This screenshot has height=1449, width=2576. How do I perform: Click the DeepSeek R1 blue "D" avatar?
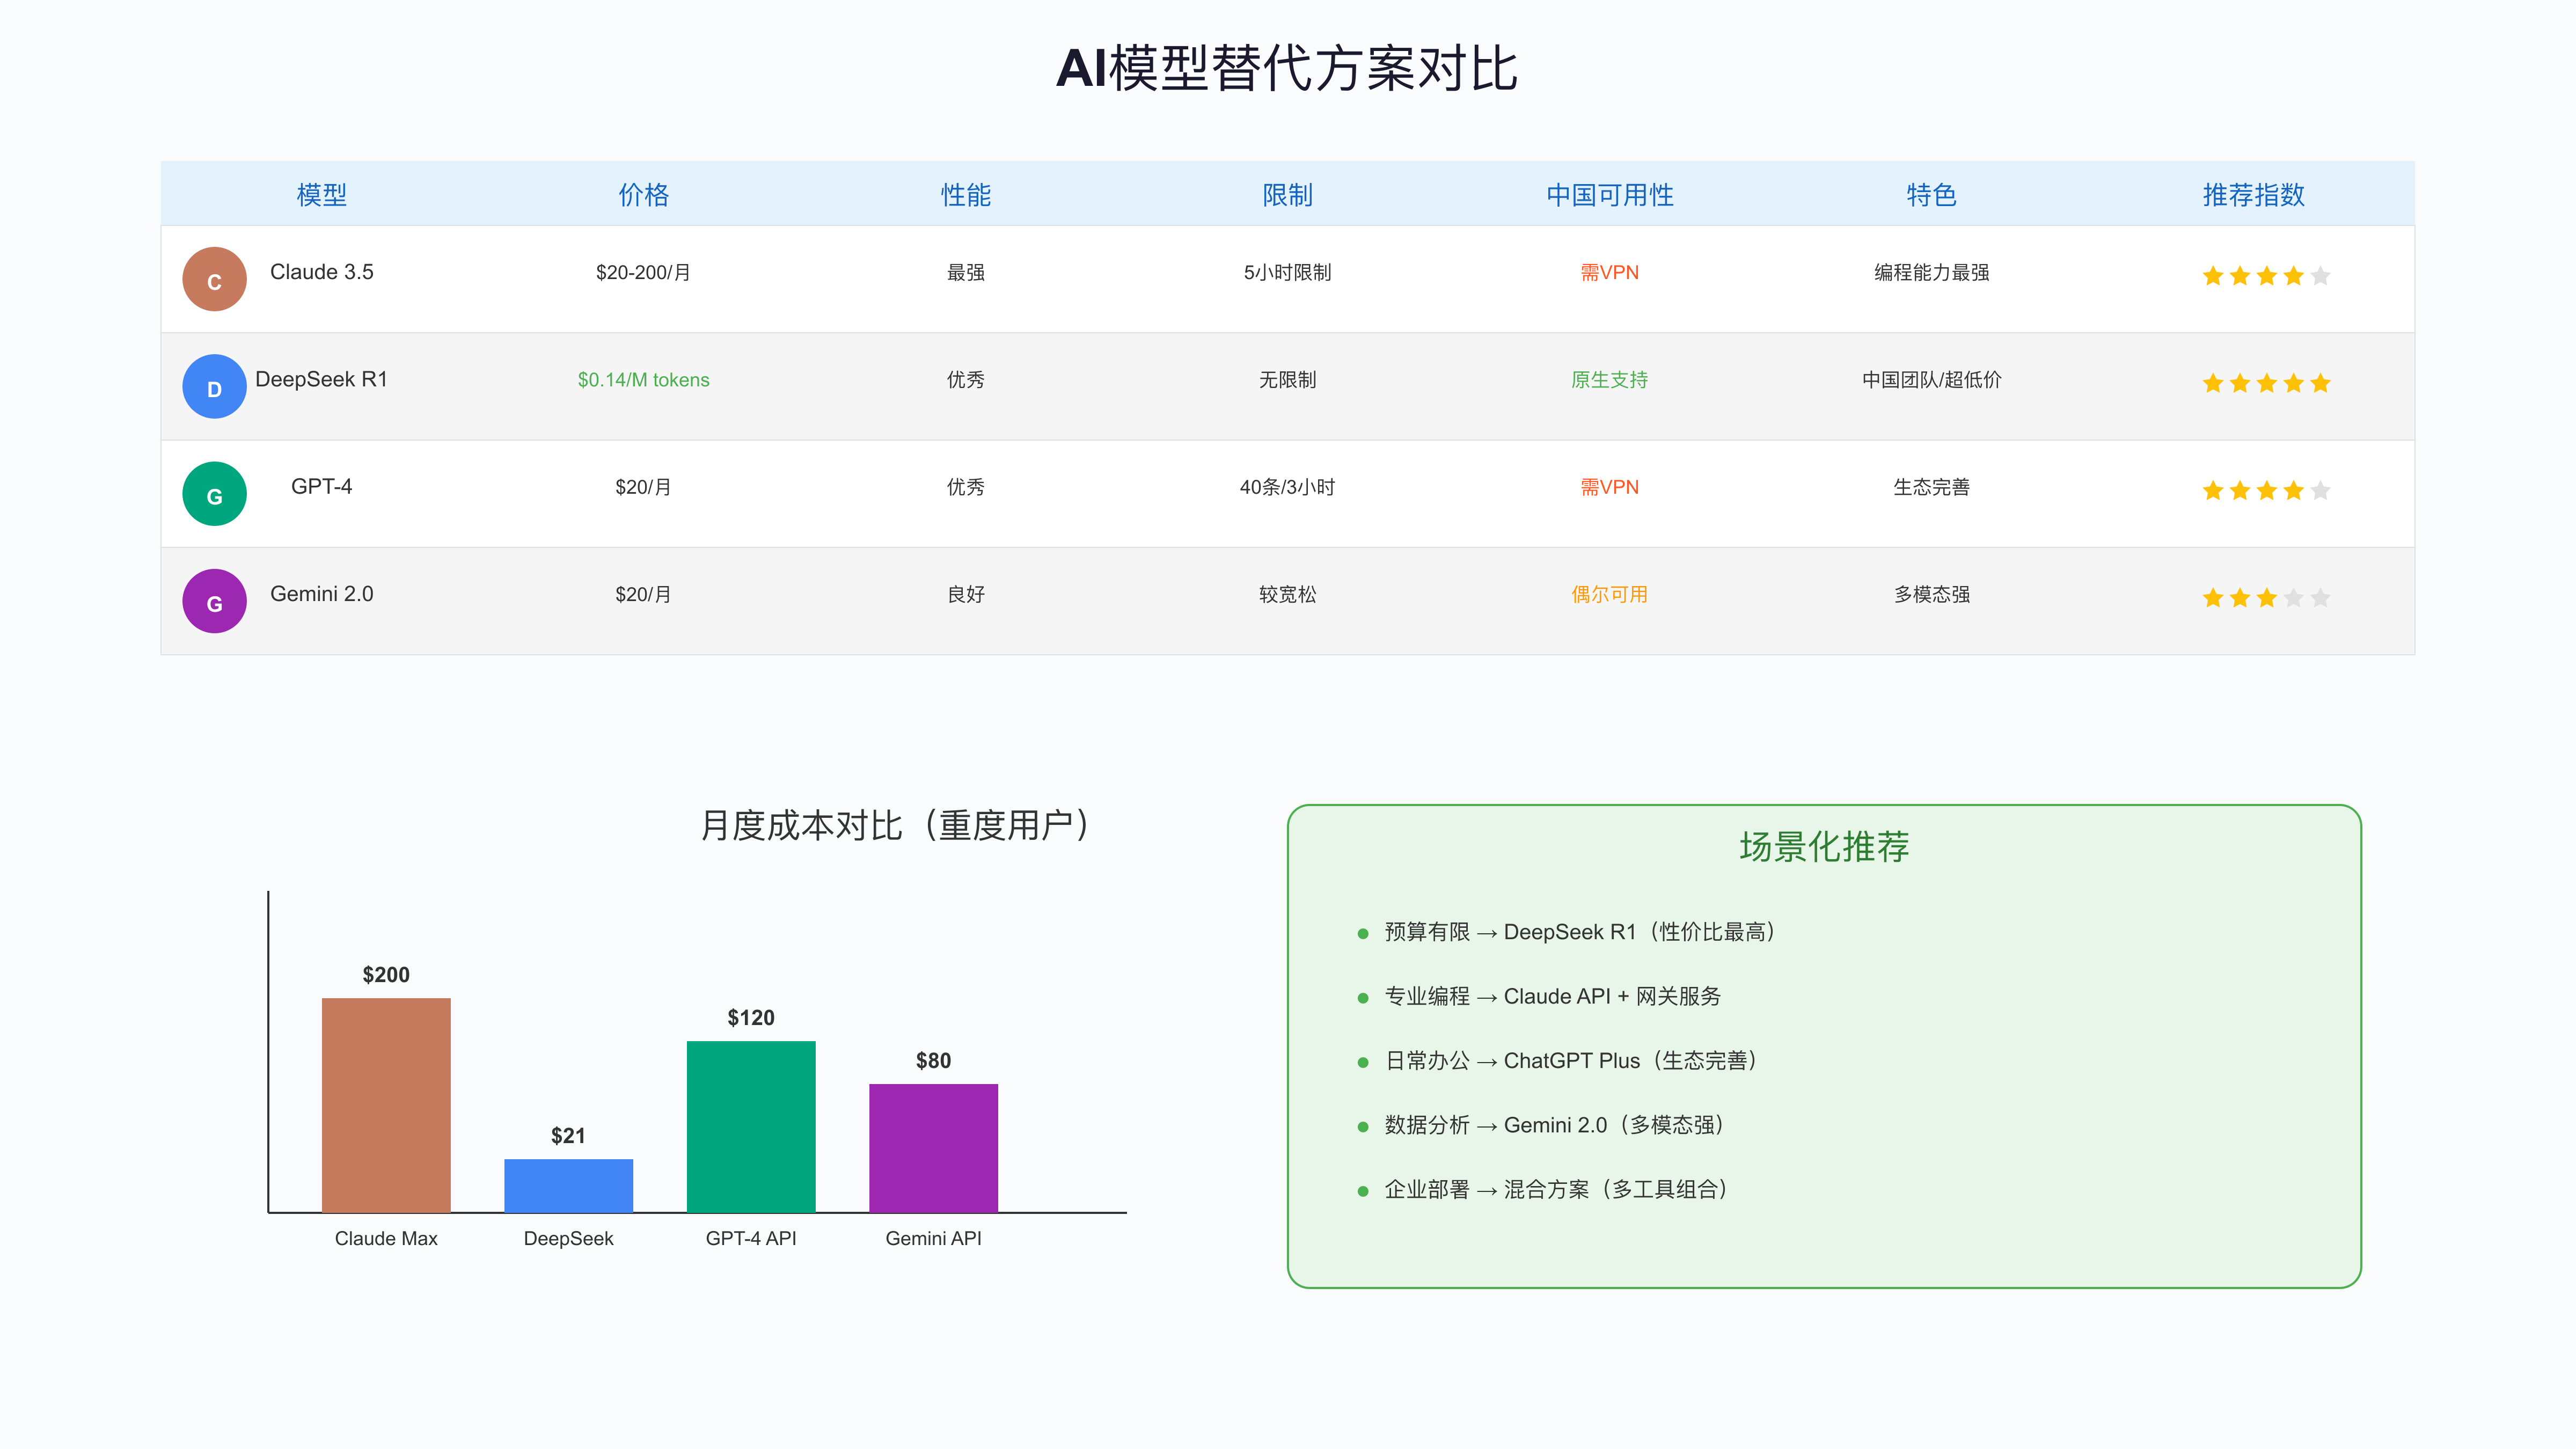pyautogui.click(x=214, y=386)
